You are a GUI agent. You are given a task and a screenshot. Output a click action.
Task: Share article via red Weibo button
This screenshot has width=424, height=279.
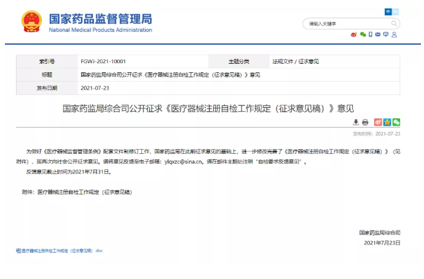pos(378,122)
